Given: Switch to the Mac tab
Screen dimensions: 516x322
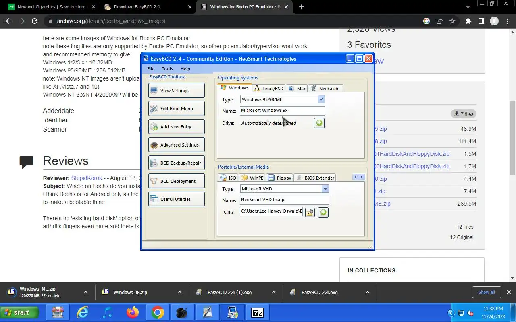Looking at the screenshot, I should pos(297,88).
